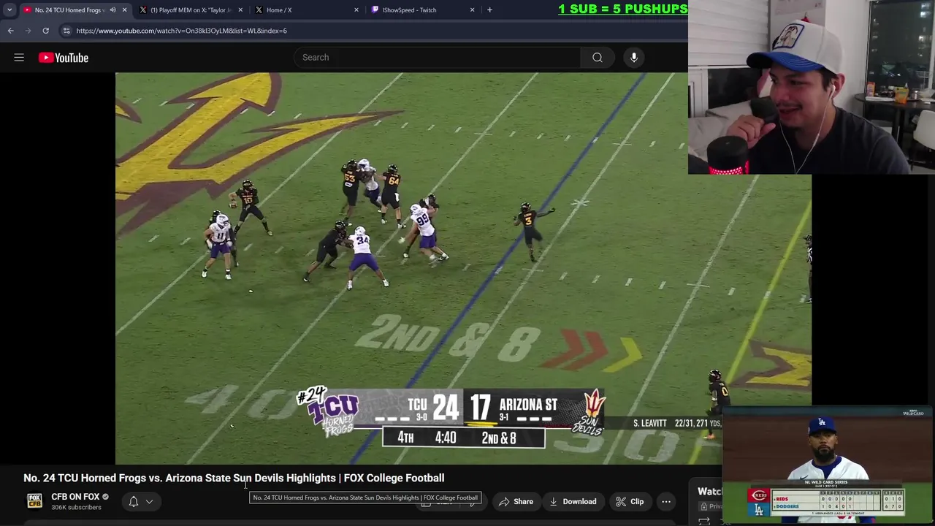Click the CFB ON FOX channel avatar
Viewport: 935px width, 526px height.
tap(34, 501)
